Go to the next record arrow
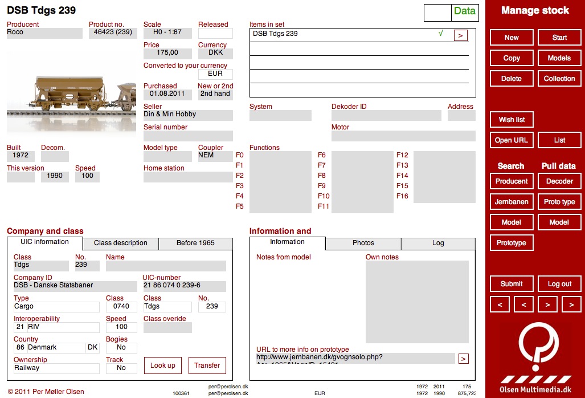The image size is (585, 398). click(x=547, y=304)
